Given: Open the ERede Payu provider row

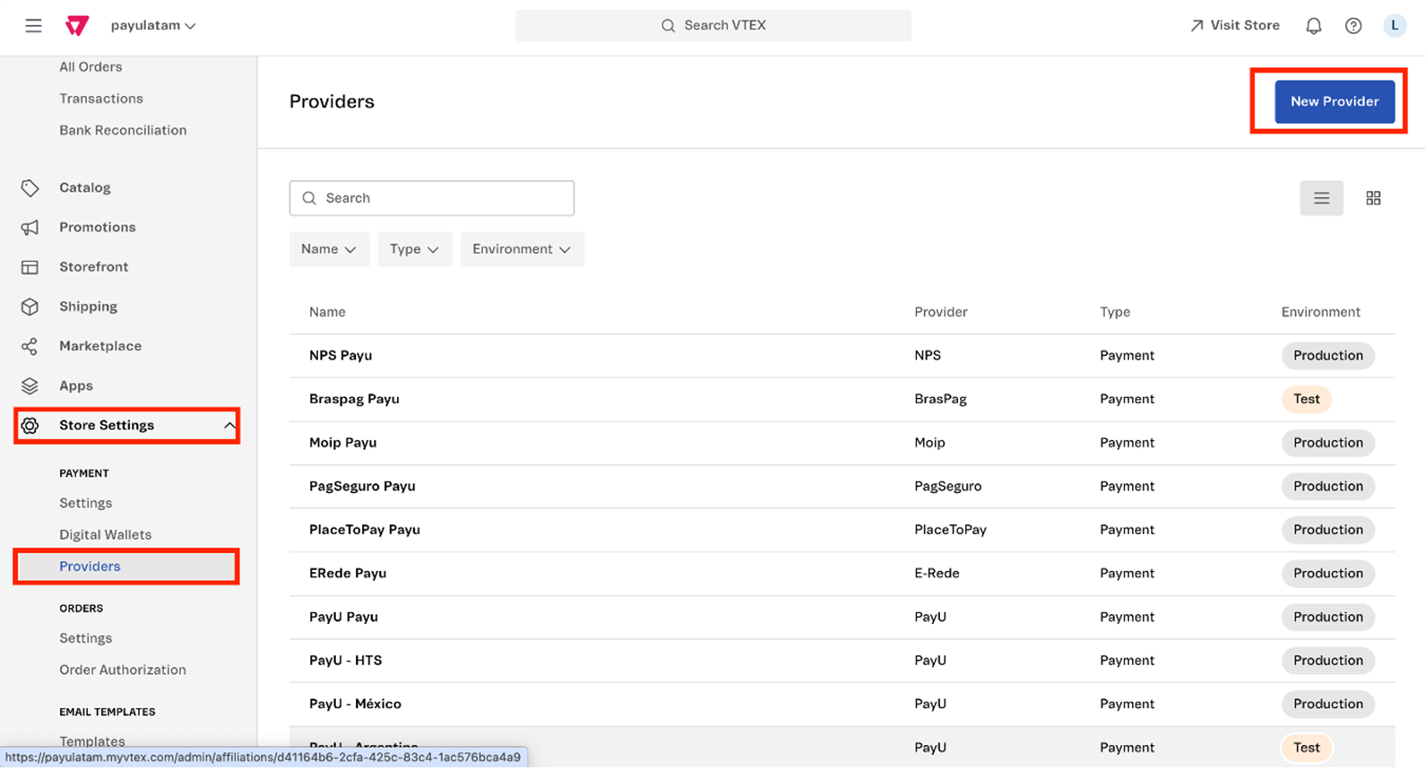Looking at the screenshot, I should (x=842, y=574).
